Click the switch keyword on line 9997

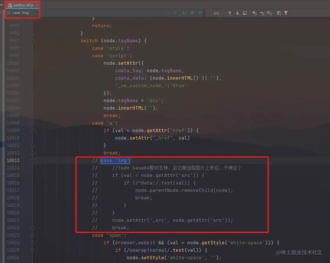coord(89,41)
